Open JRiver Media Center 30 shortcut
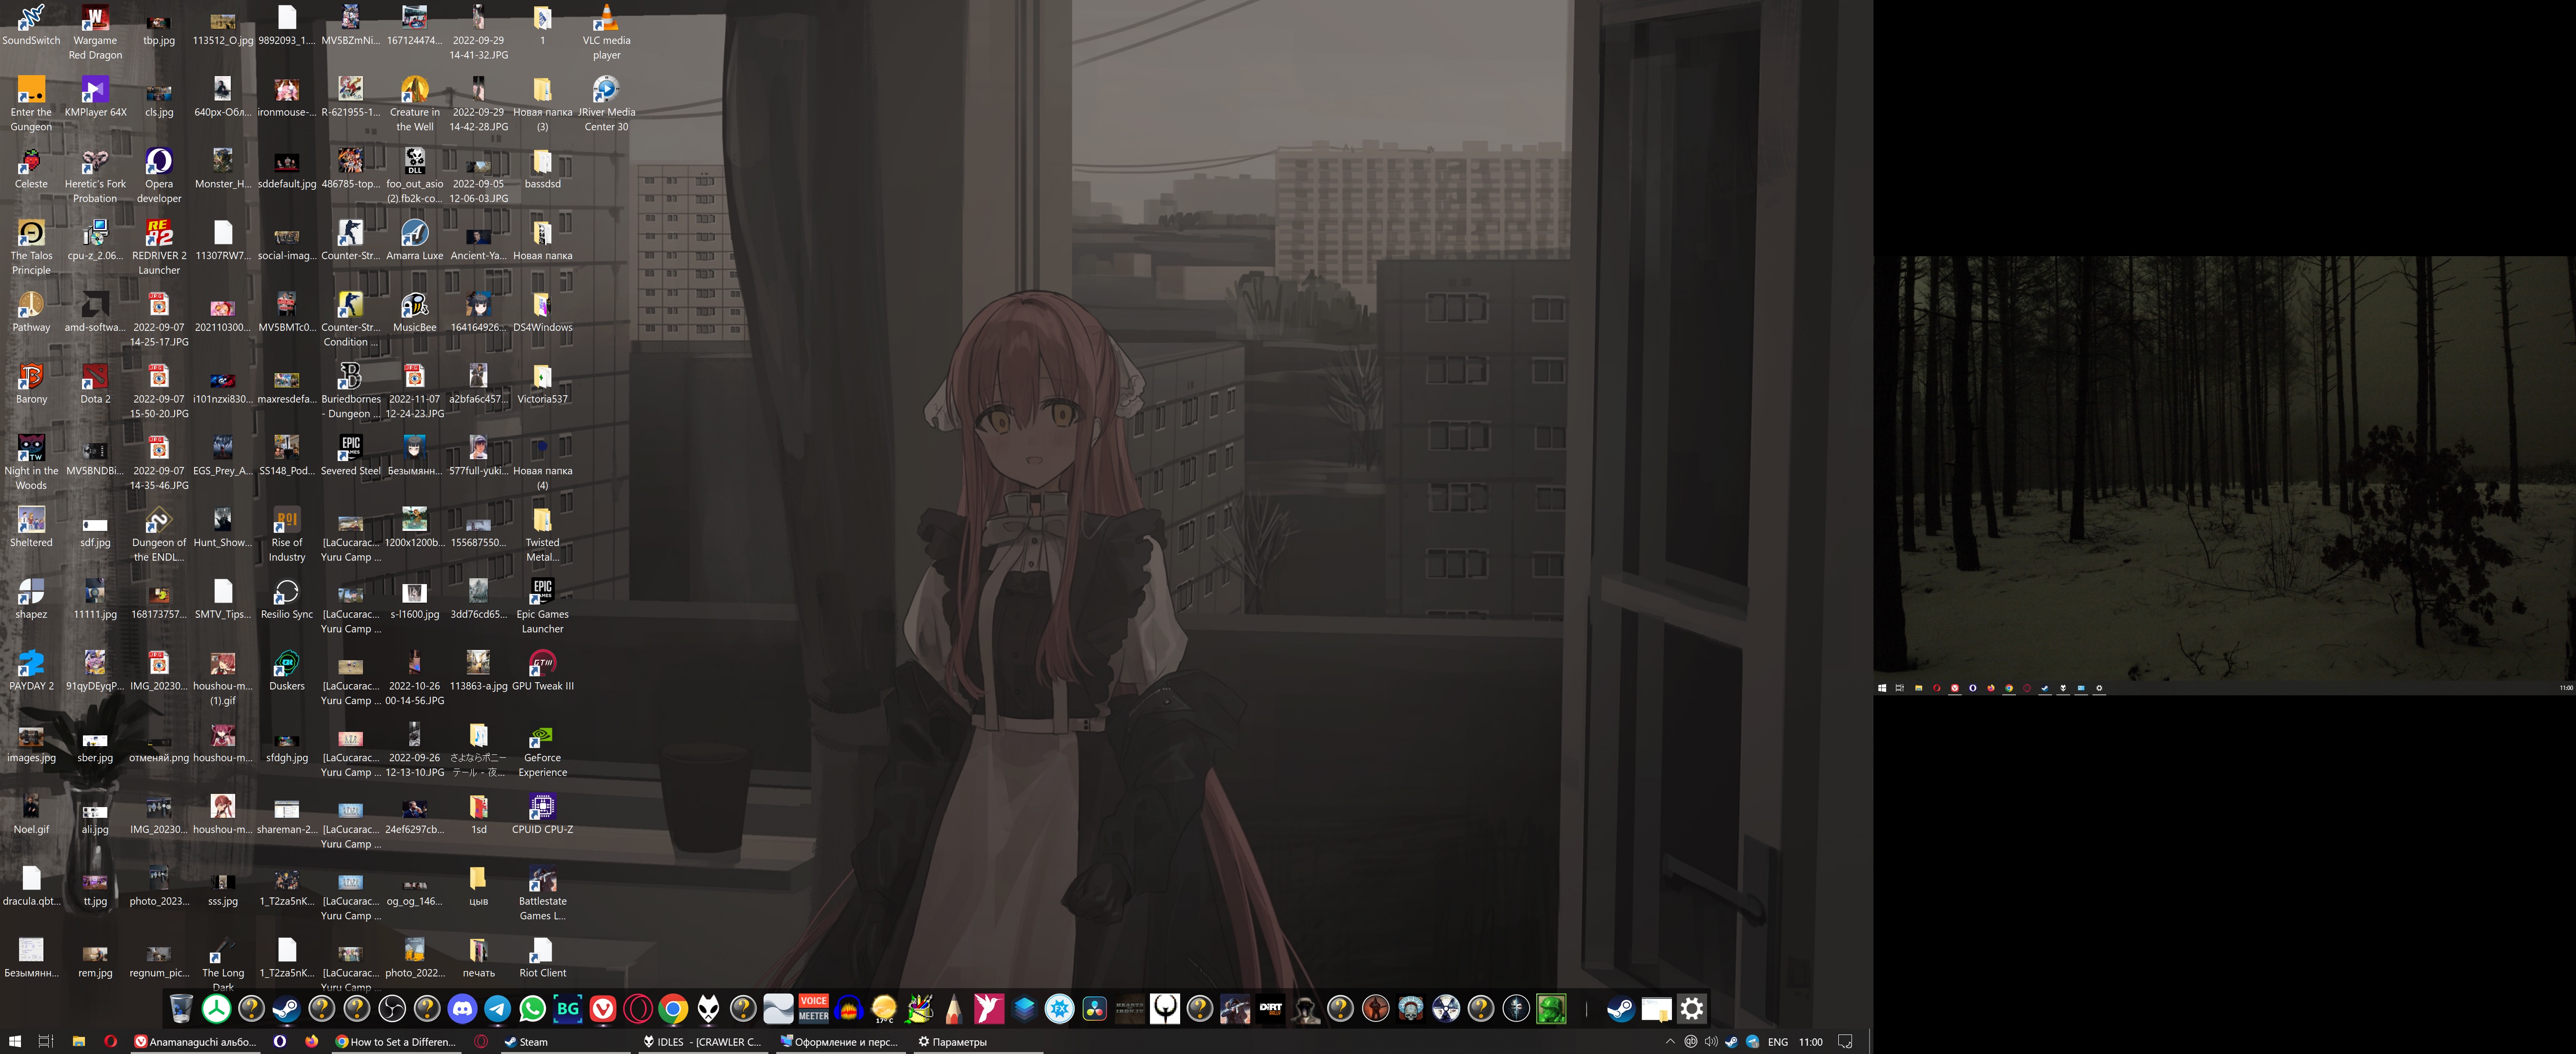2576x1054 pixels. [606, 104]
